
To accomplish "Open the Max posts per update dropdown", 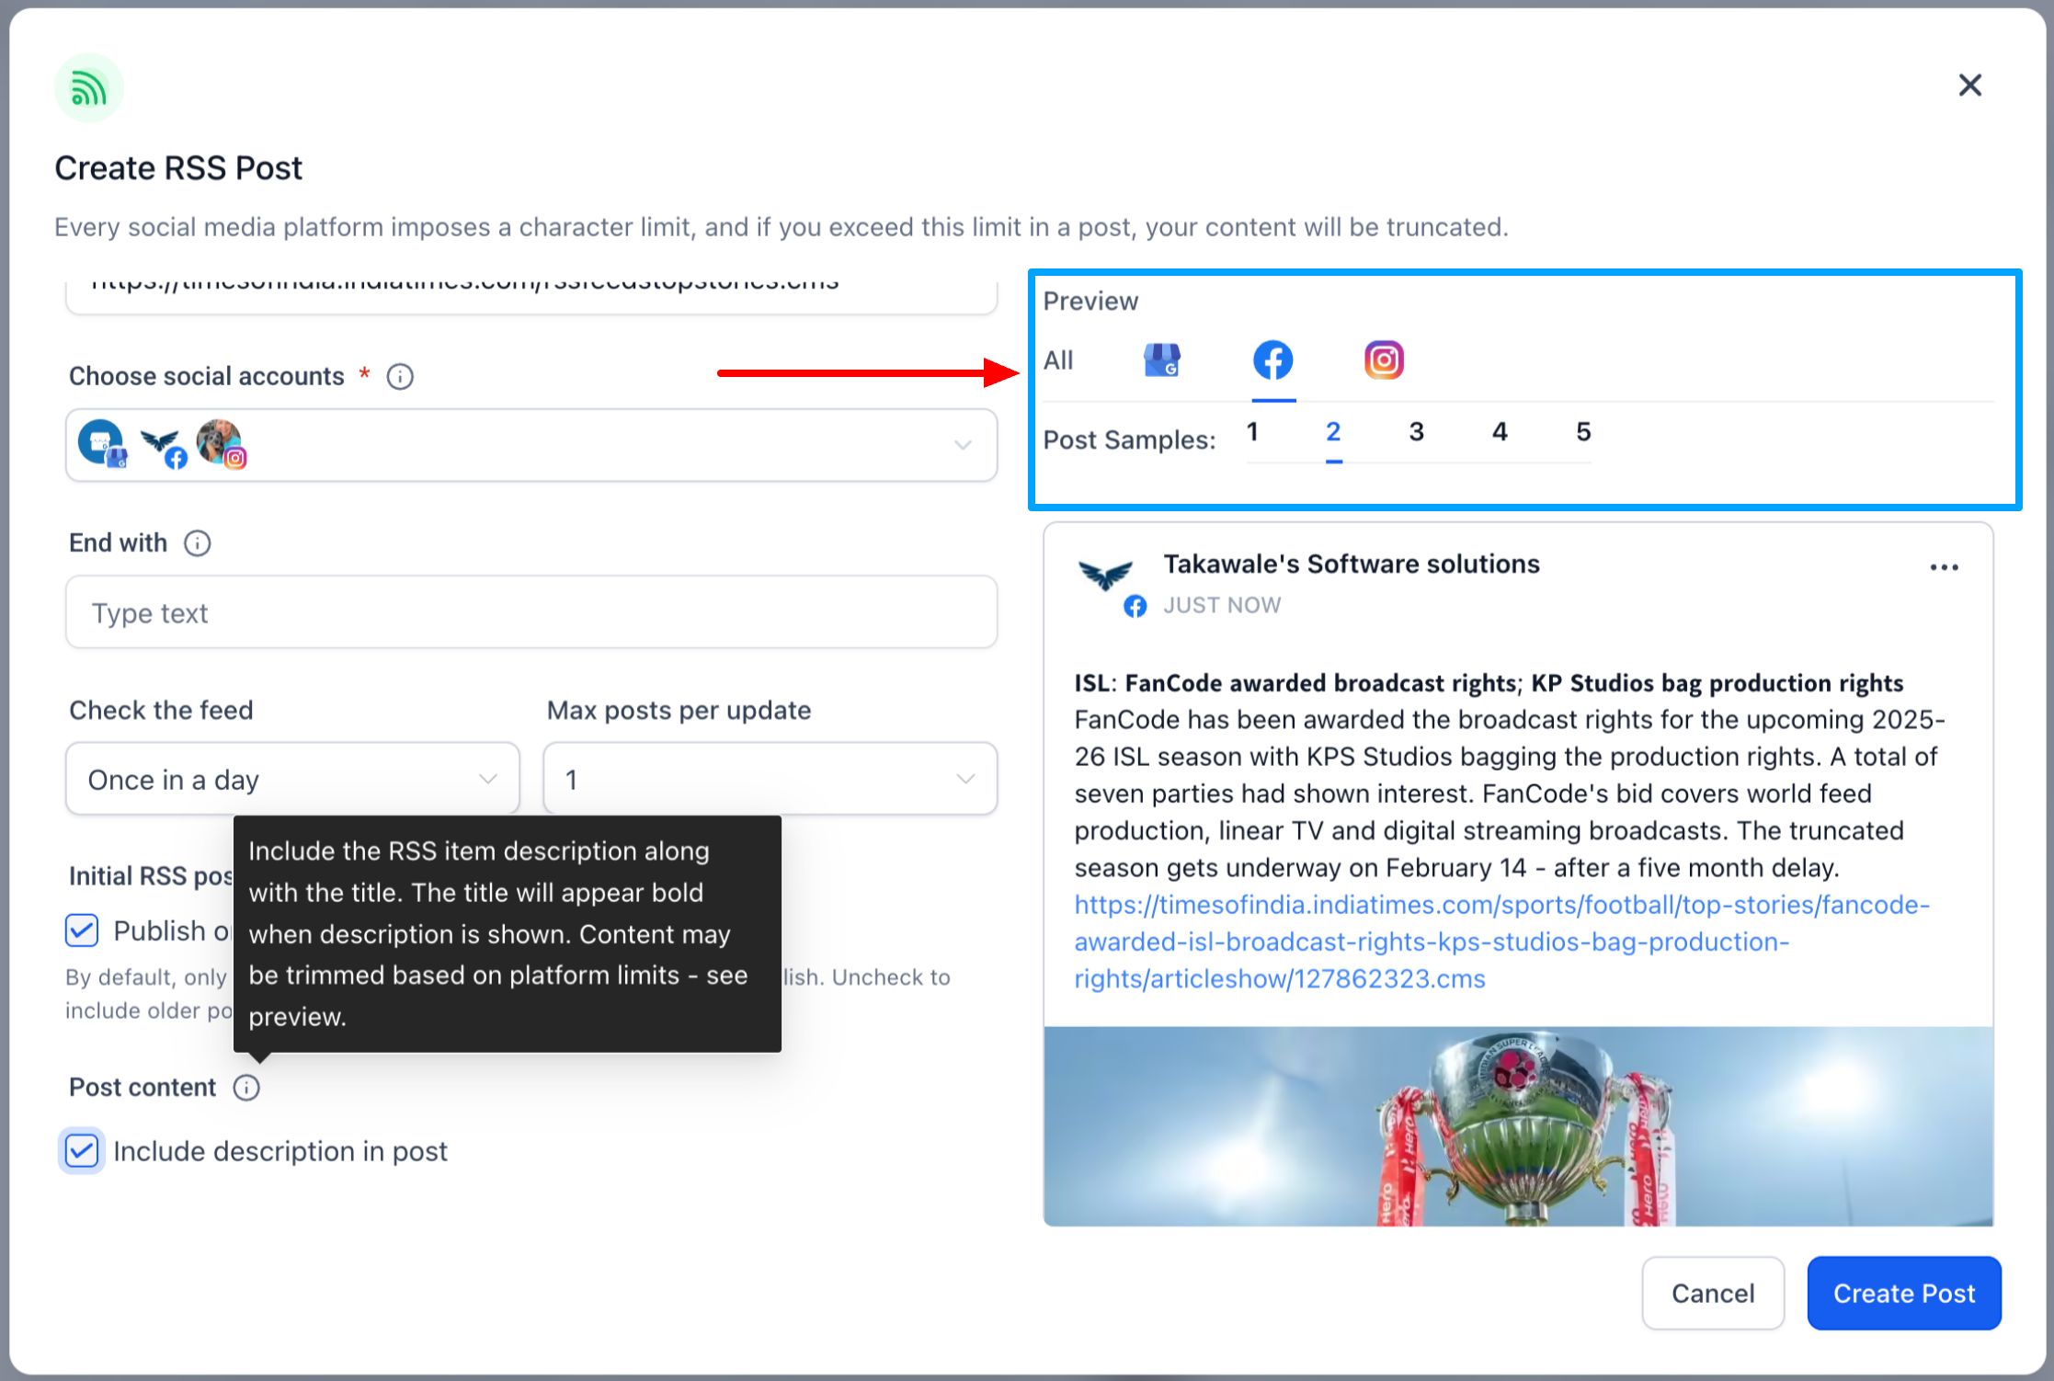I will 770,779.
